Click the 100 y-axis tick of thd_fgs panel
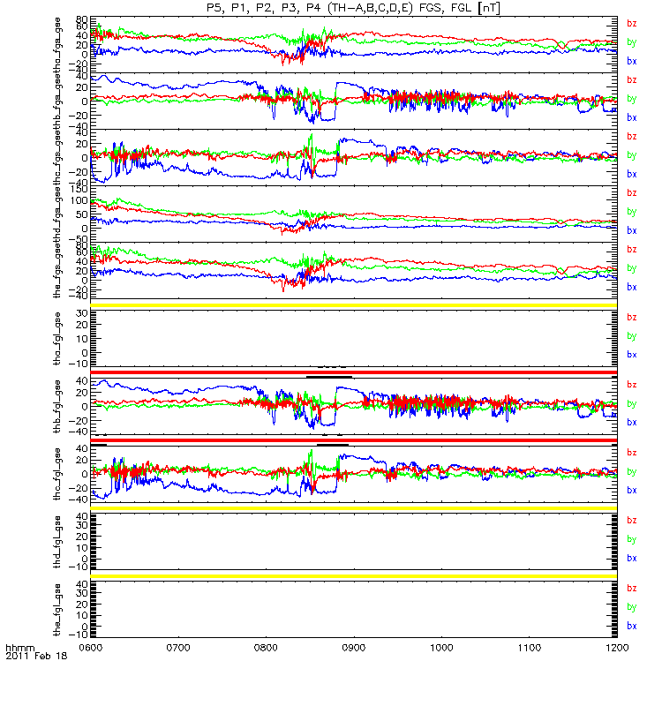The image size is (662, 706). click(79, 200)
